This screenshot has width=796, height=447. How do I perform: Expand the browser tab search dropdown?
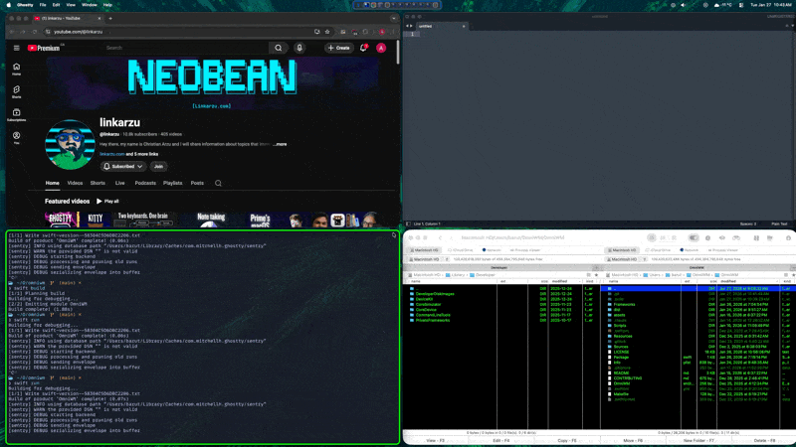tap(394, 18)
